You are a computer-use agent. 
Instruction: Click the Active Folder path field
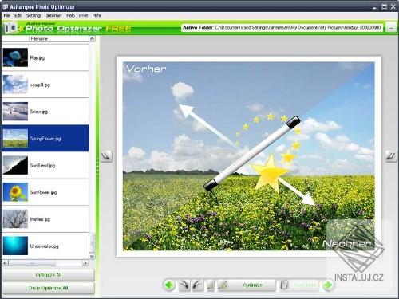click(282, 28)
